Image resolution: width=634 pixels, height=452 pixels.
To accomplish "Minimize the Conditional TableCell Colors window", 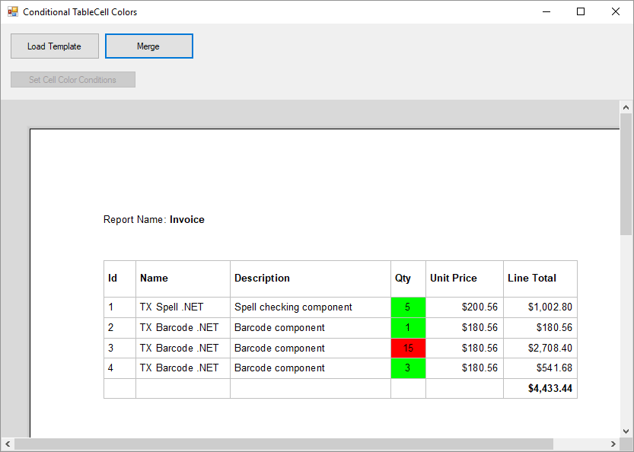I will (x=546, y=12).
